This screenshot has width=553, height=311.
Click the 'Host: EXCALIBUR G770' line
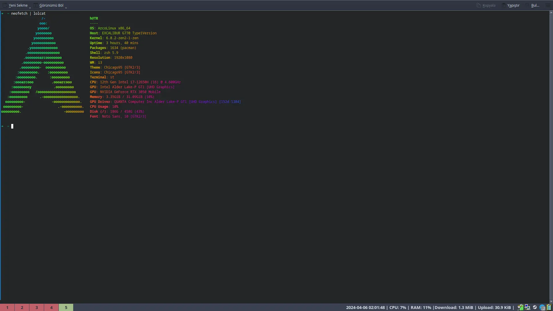(123, 33)
